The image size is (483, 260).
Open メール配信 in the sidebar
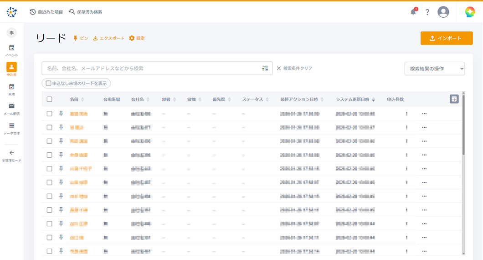pyautogui.click(x=11, y=109)
